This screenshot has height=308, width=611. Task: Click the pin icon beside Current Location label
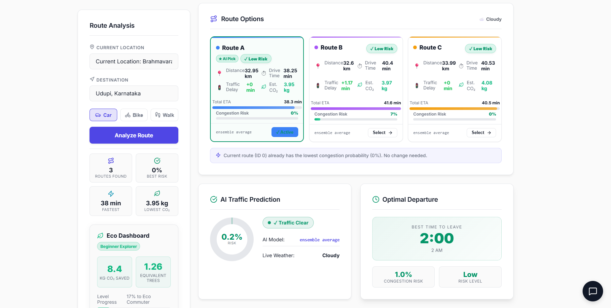[92, 47]
